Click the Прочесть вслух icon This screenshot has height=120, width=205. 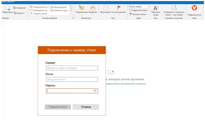click(x=156, y=8)
